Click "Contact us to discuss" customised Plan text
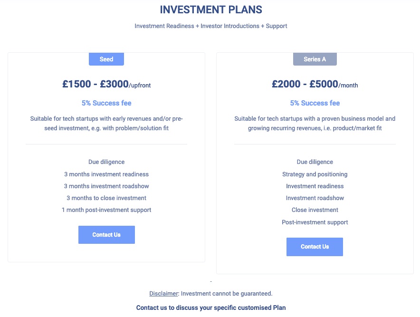The height and width of the screenshot is (317, 420). pos(211,308)
